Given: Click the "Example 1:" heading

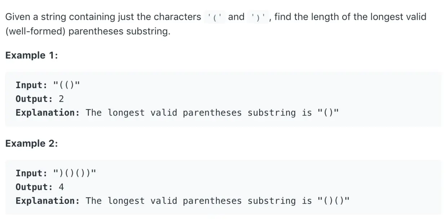Looking at the screenshot, I should coord(32,55).
